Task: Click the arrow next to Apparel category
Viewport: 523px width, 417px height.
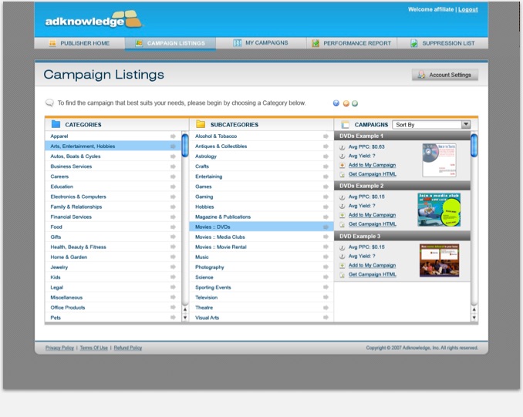Action: (173, 136)
